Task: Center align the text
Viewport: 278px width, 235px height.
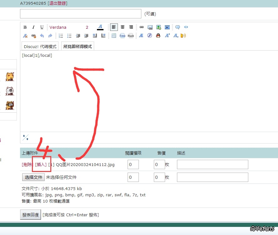Action: click(x=123, y=27)
